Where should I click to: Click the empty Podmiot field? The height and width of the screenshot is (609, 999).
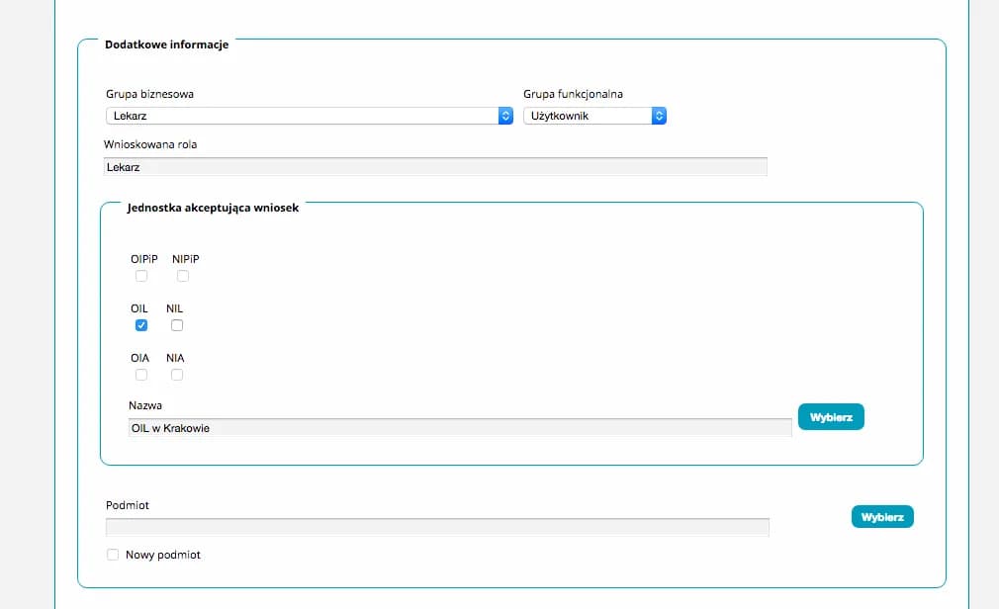click(436, 527)
